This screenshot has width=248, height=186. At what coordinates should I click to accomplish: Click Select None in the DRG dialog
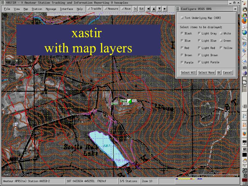206,73
